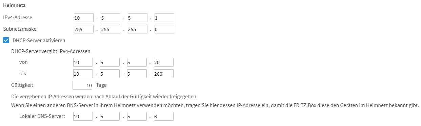Click the DHCP 'von' first octet field
This screenshot has height=126, width=421.
click(x=83, y=62)
